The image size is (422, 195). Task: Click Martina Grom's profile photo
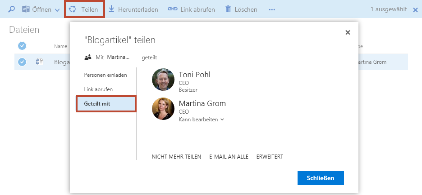[x=163, y=109]
